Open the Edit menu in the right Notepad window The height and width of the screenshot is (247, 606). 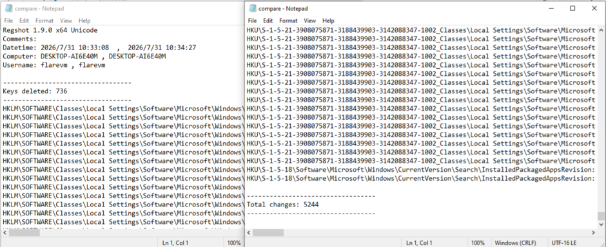click(268, 21)
